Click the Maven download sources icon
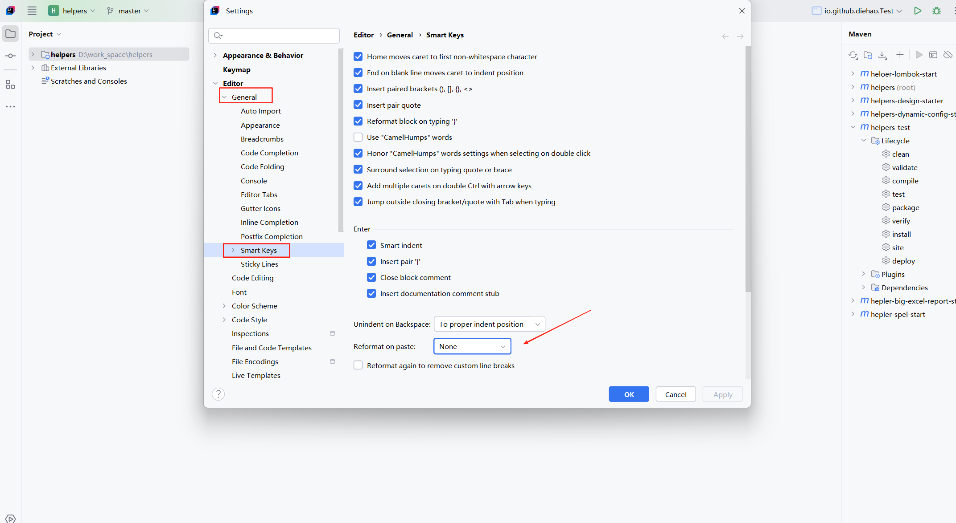956x523 pixels. [x=882, y=55]
